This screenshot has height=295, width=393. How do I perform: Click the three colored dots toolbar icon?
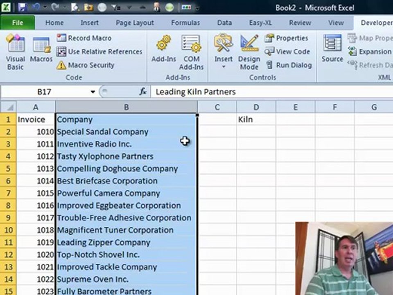pyautogui.click(x=187, y=7)
